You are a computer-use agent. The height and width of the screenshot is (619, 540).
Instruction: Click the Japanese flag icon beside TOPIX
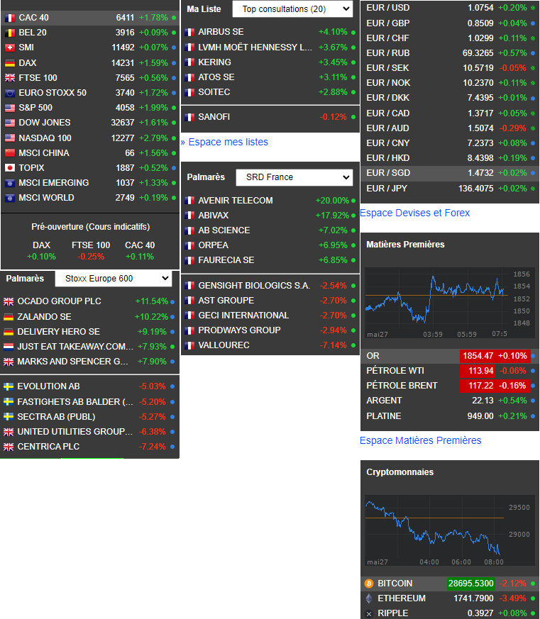pyautogui.click(x=10, y=168)
